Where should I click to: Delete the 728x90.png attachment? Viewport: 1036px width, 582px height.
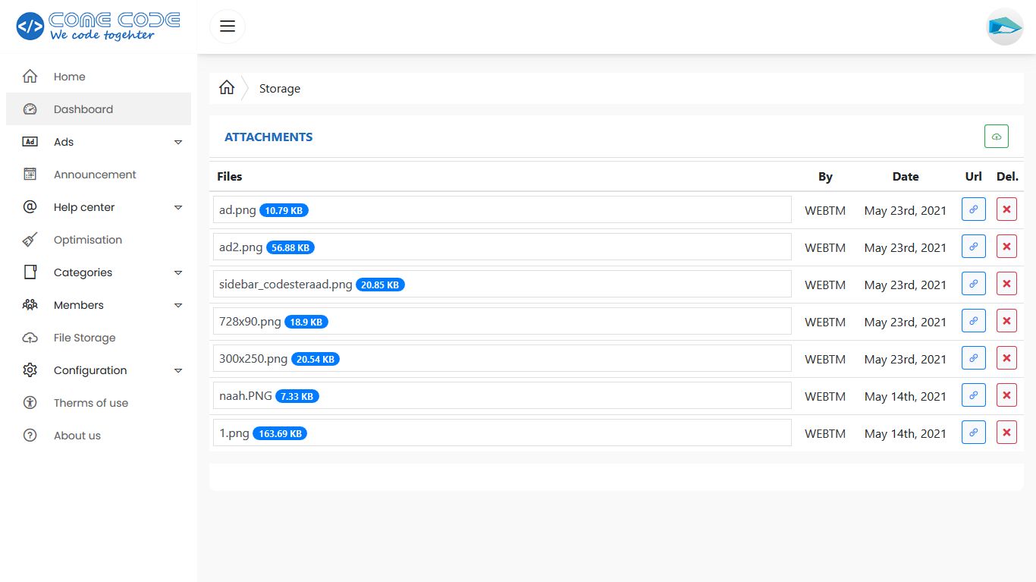[1006, 321]
